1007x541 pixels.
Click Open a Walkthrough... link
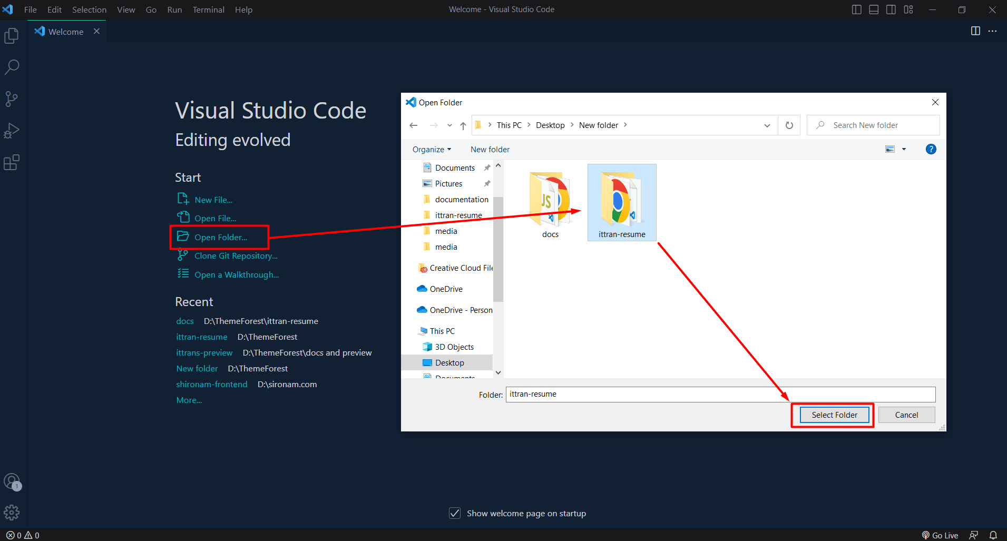click(237, 274)
